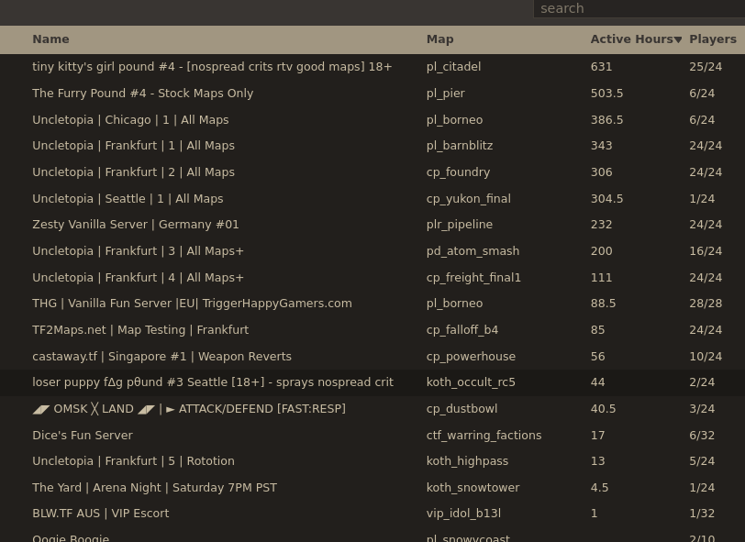Select The Furry Pound #4 server
745x542 pixels.
click(372, 94)
